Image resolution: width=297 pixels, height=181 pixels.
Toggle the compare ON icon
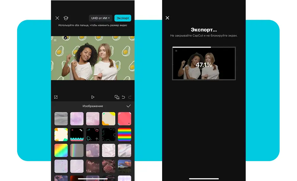pos(117,97)
